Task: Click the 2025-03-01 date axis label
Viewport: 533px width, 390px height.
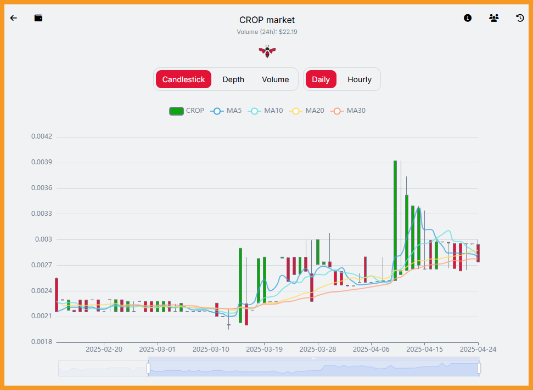Action: [x=158, y=349]
